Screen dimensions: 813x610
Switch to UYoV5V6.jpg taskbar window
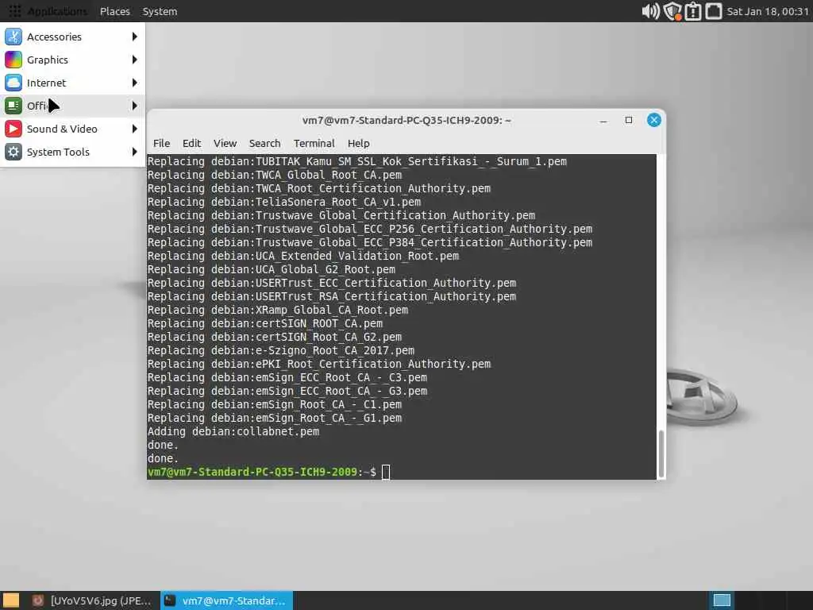(92, 600)
